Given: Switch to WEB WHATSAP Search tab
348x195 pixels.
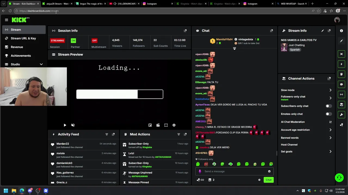Looking at the screenshot, I should [x=292, y=4].
